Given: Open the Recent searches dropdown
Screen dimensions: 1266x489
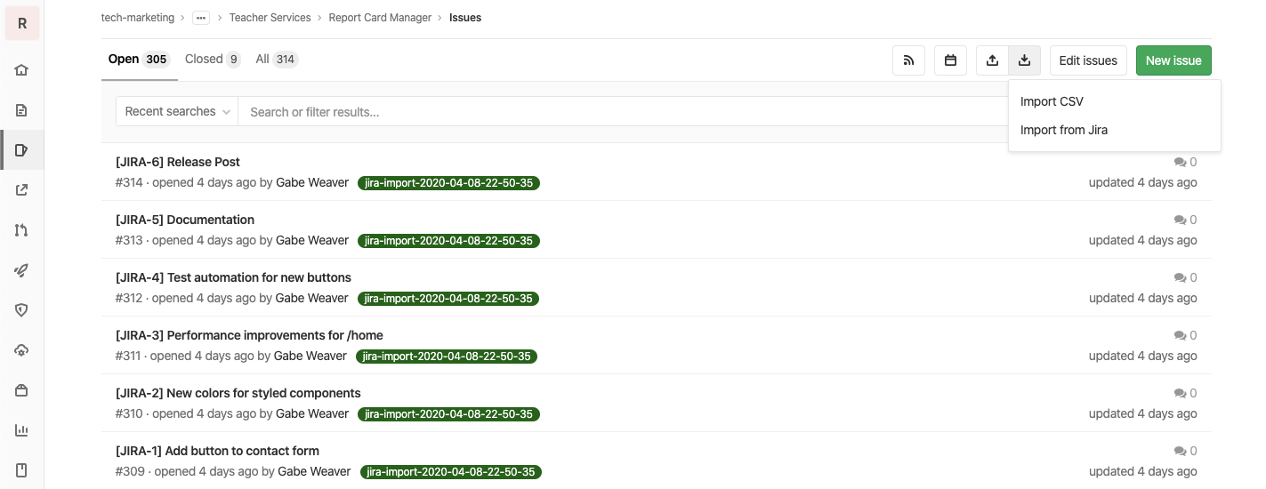Looking at the screenshot, I should (x=177, y=112).
